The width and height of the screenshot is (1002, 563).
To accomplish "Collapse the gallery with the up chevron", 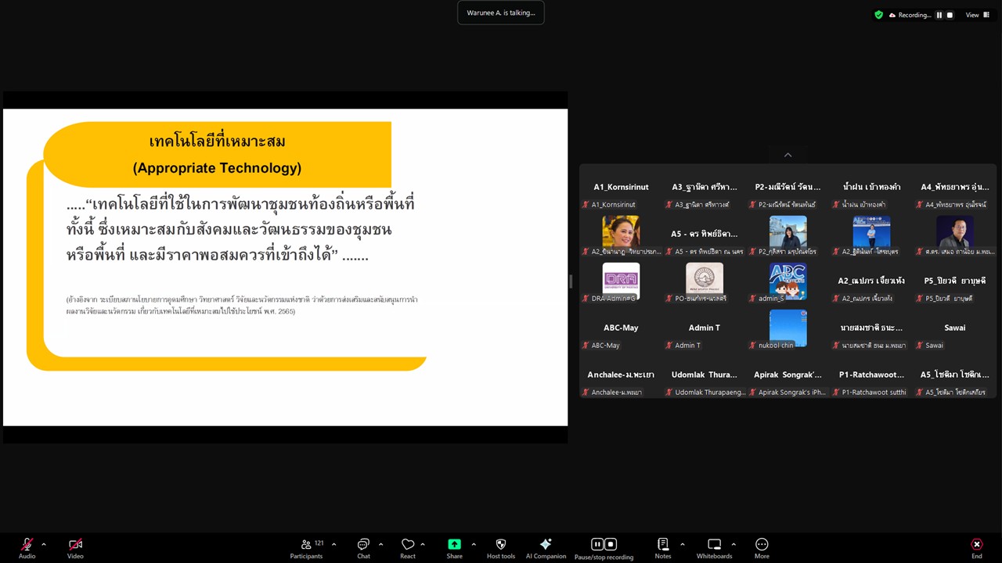I will click(788, 155).
